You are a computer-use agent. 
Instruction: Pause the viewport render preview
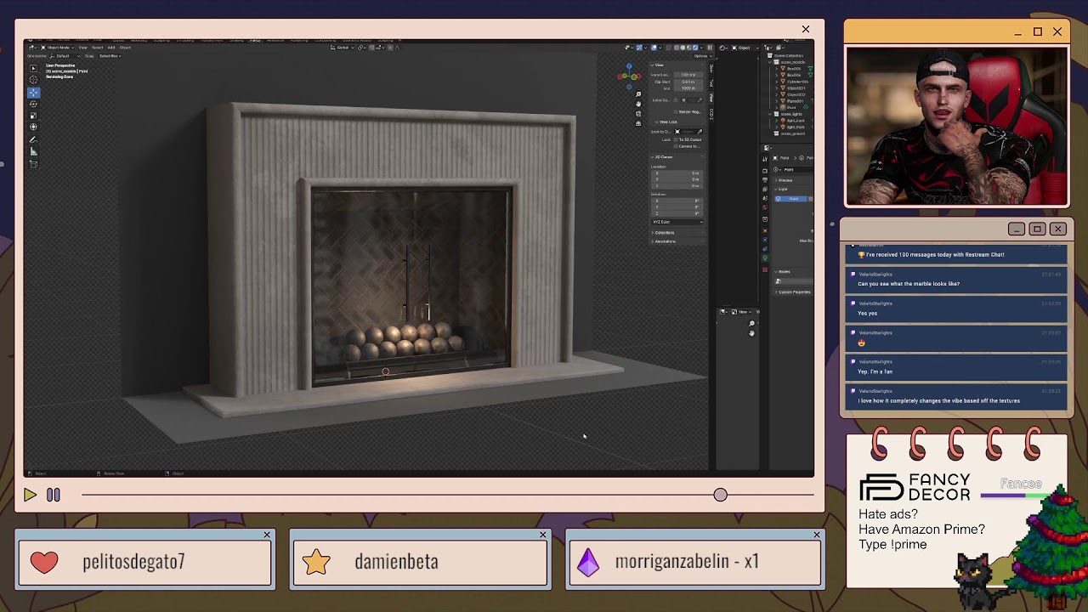(x=710, y=48)
